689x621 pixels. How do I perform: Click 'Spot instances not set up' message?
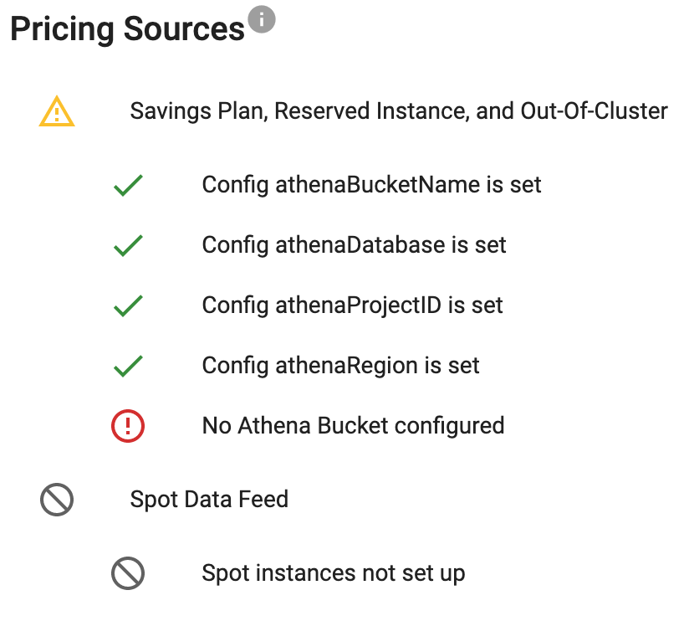[334, 573]
